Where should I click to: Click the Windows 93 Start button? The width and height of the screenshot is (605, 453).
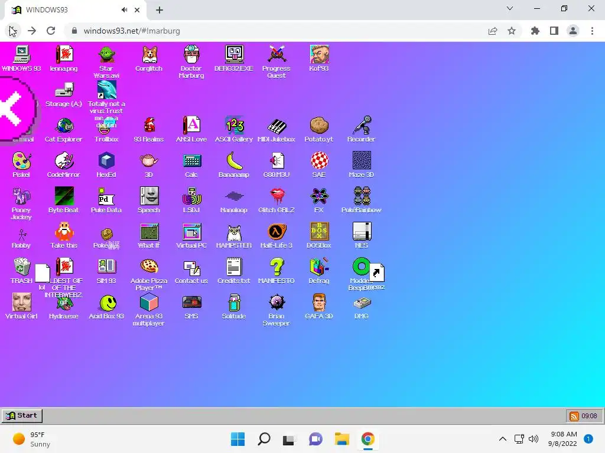click(22, 416)
